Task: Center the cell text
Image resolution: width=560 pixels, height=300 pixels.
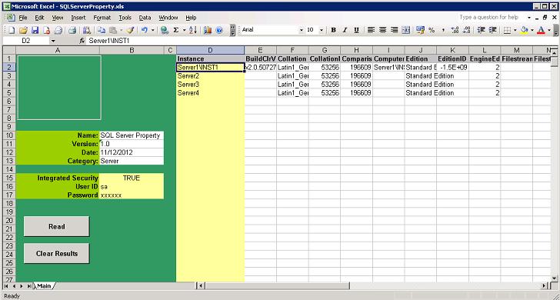Action: coord(382,30)
